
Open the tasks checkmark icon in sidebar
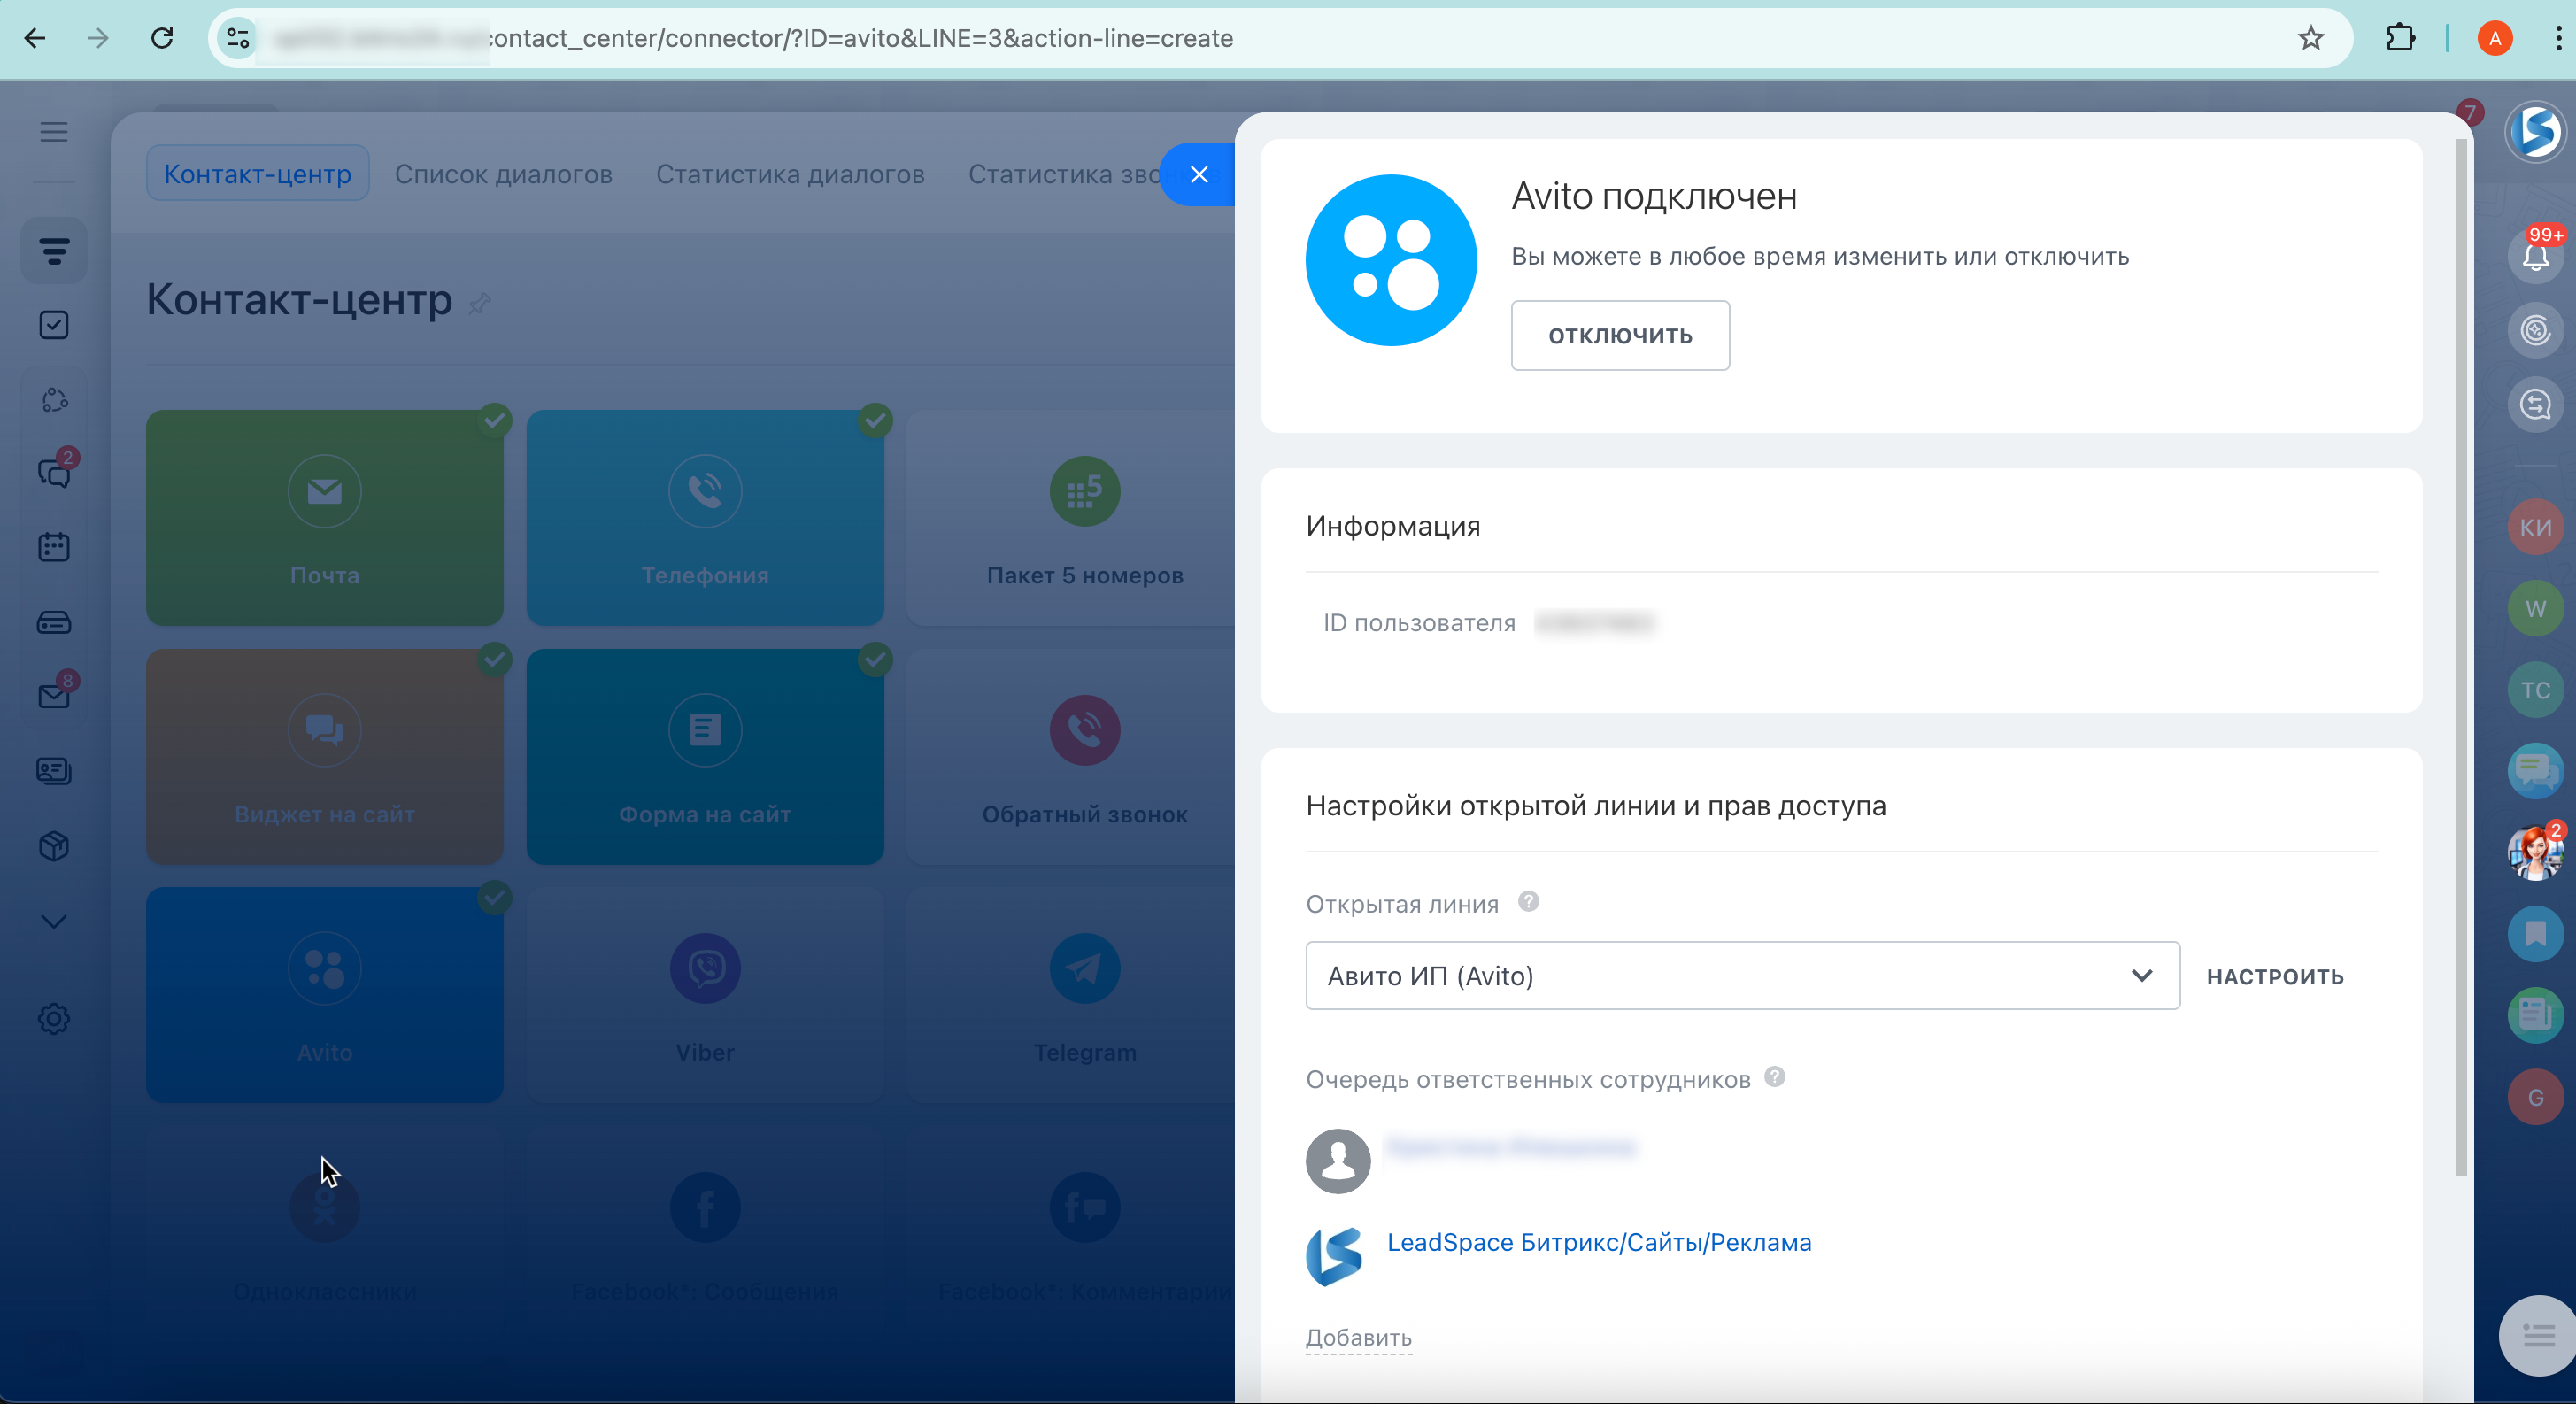tap(54, 325)
